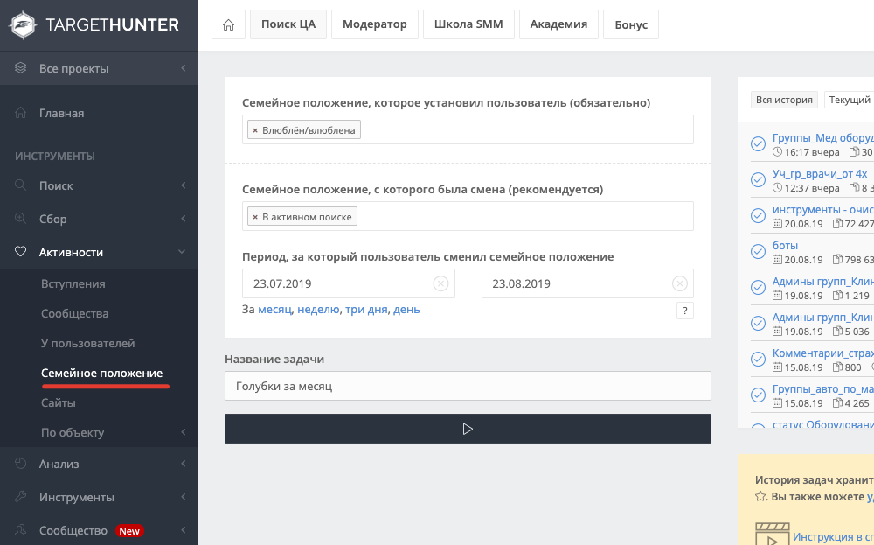Expand the Сообщество menu chevron

[x=184, y=530]
